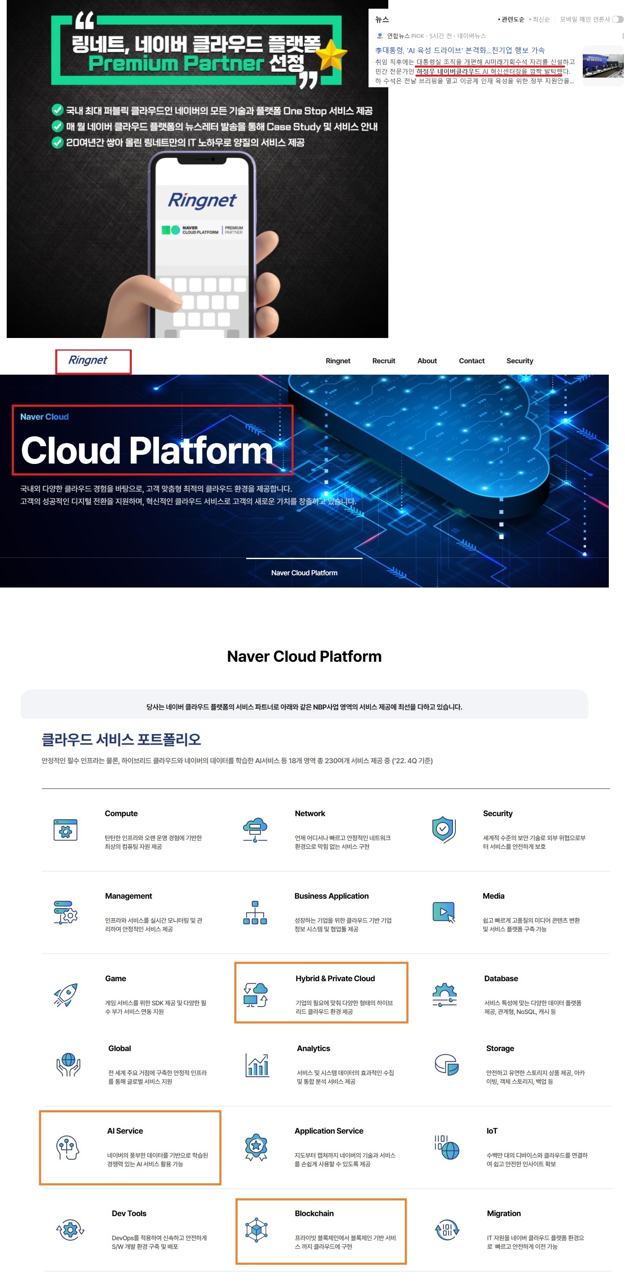The height and width of the screenshot is (1286, 625).
Task: Open the news item kebab menu
Action: pos(622,36)
